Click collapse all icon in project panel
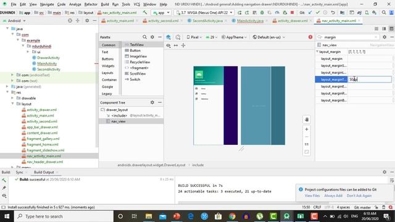395x222 pixels. click(x=78, y=20)
